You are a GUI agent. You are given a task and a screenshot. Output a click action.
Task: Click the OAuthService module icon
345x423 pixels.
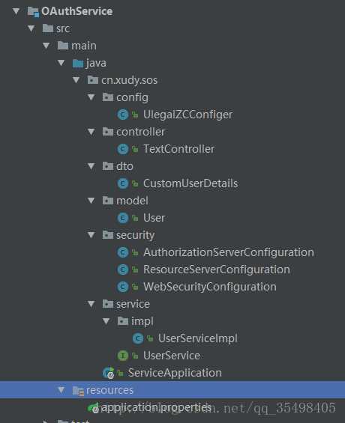pos(33,11)
